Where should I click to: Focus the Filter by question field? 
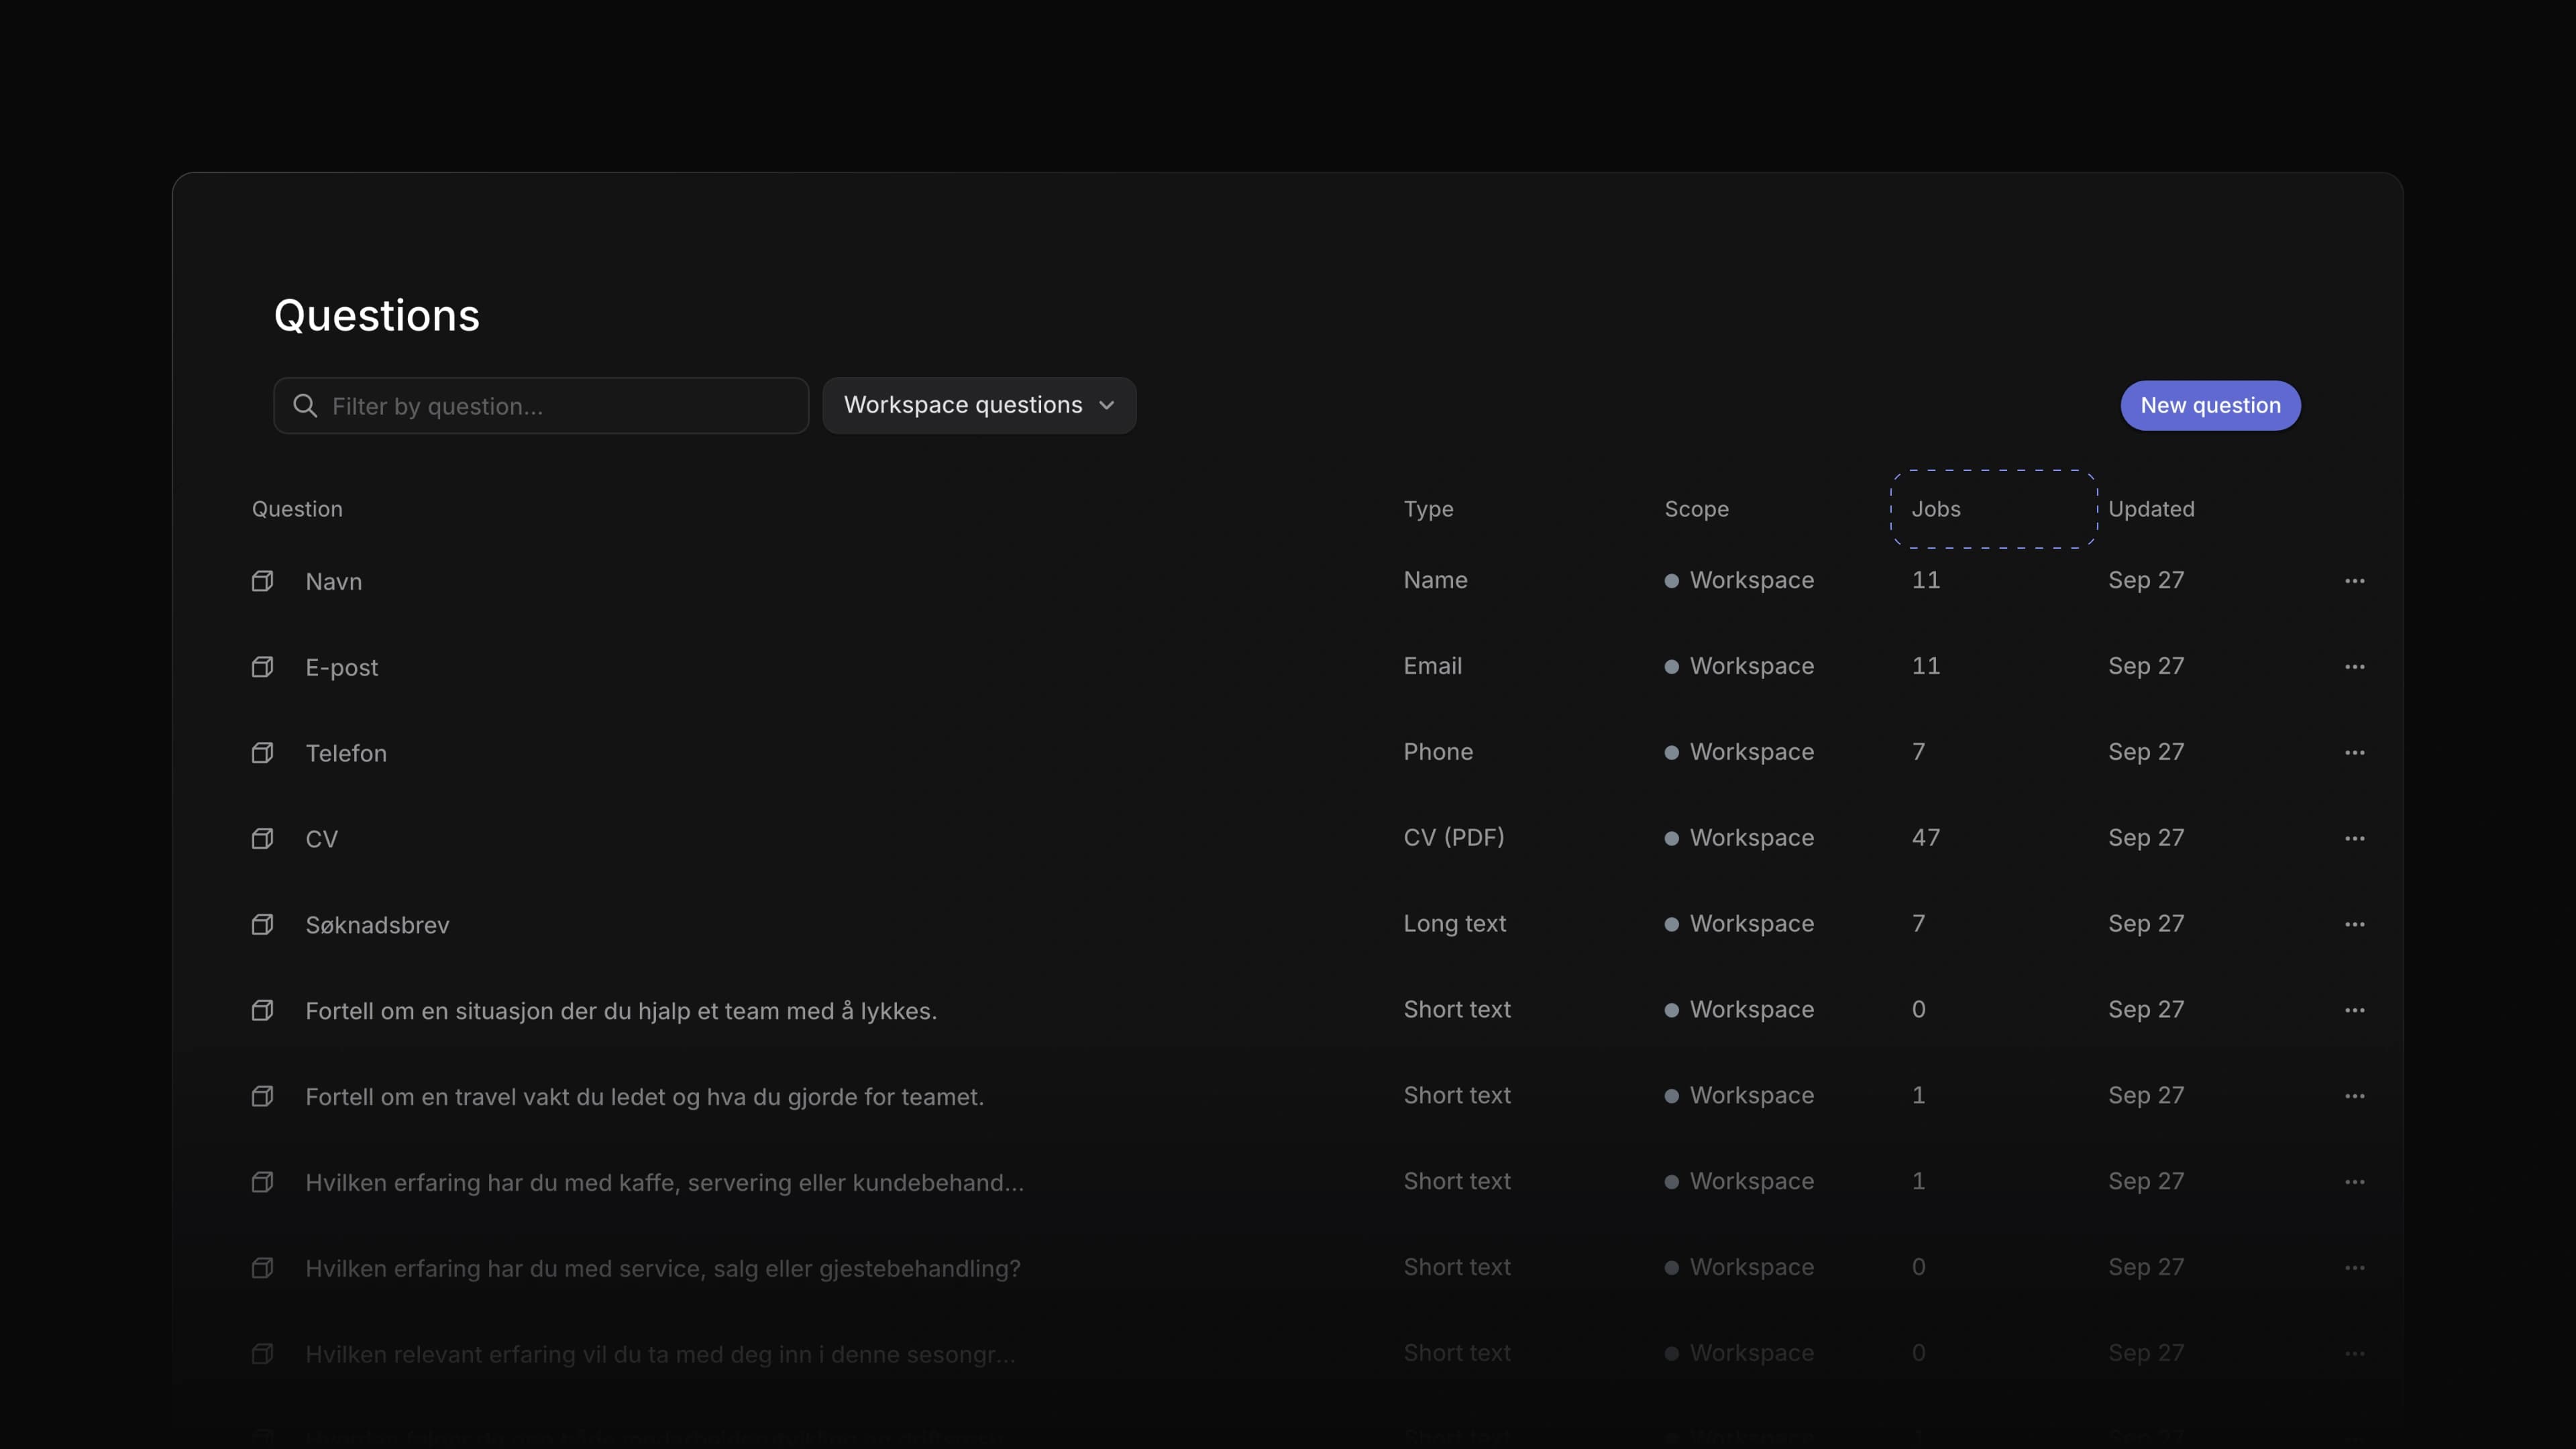[x=541, y=406]
